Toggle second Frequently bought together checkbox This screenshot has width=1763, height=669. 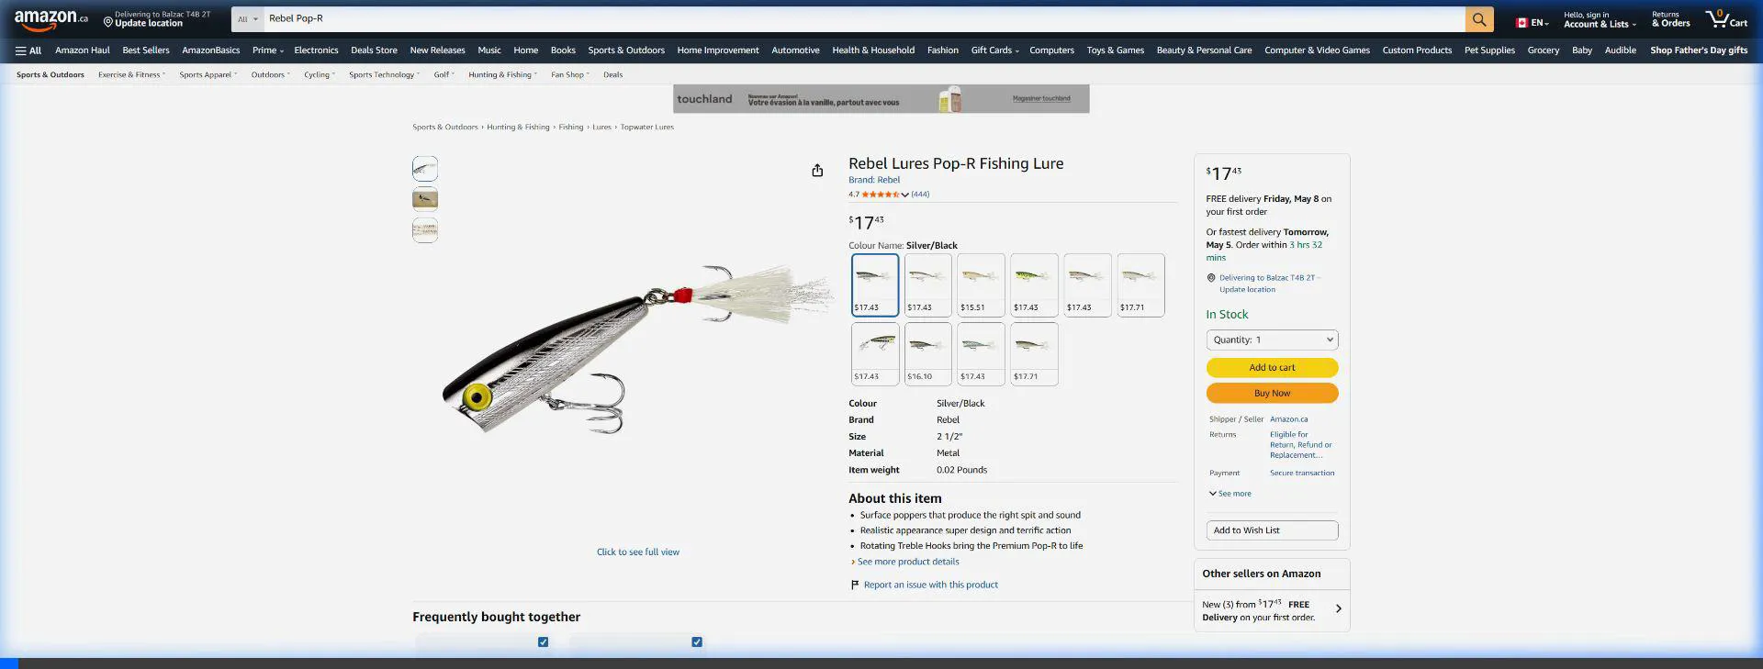[x=697, y=642]
